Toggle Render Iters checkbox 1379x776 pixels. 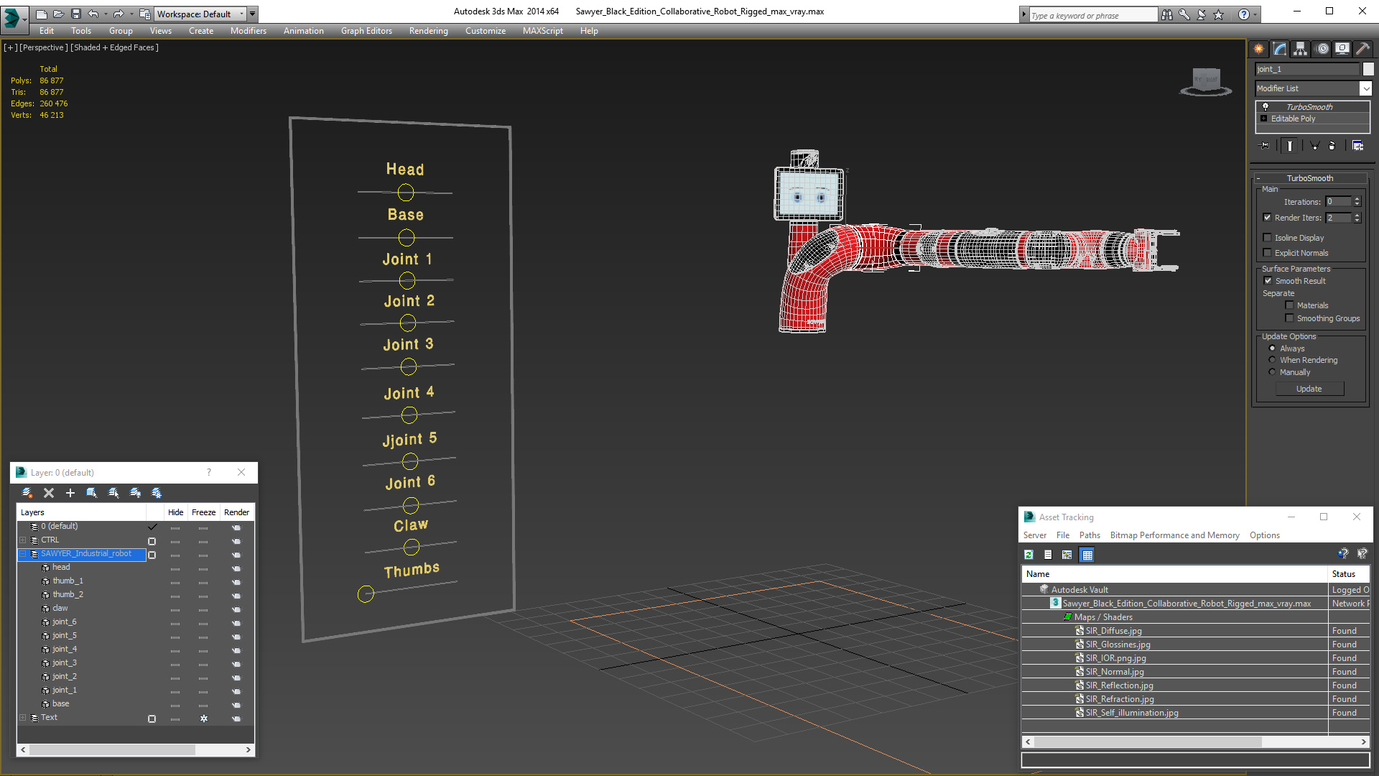(1267, 218)
